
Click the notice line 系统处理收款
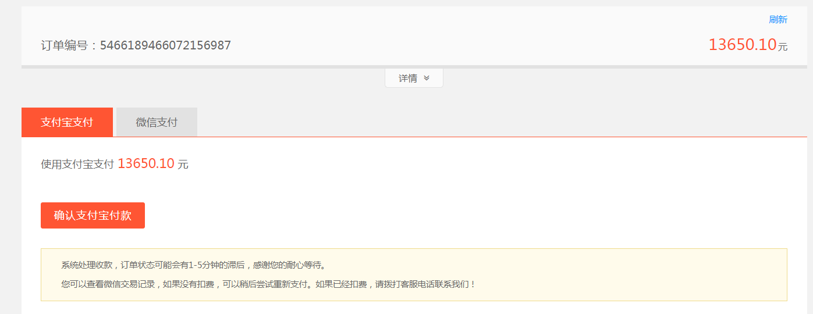(194, 265)
